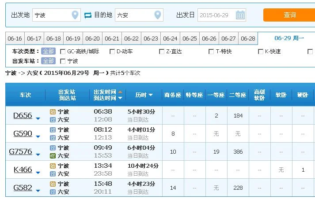The width and height of the screenshot is (315, 199).
Task: Focus the 出发日 date field 2015-06-29
Action: pyautogui.click(x=222, y=15)
